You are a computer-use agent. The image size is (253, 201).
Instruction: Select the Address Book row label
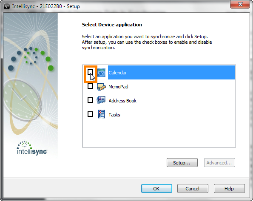122,101
